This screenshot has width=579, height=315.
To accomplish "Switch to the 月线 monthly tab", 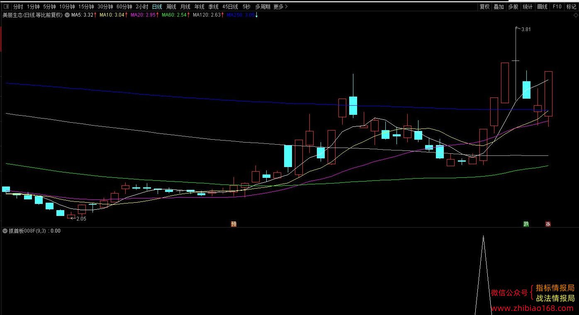I will pyautogui.click(x=185, y=7).
